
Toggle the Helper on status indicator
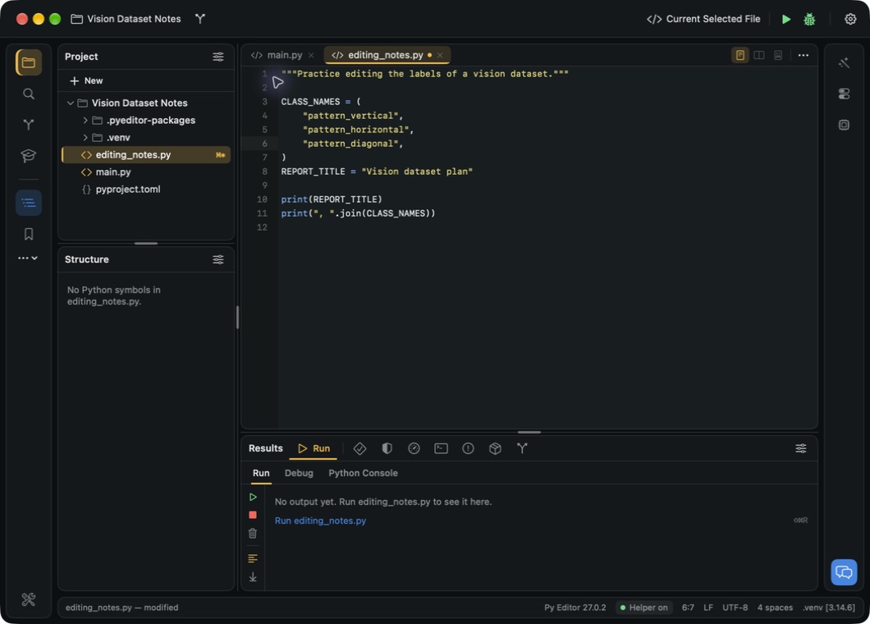pos(643,608)
